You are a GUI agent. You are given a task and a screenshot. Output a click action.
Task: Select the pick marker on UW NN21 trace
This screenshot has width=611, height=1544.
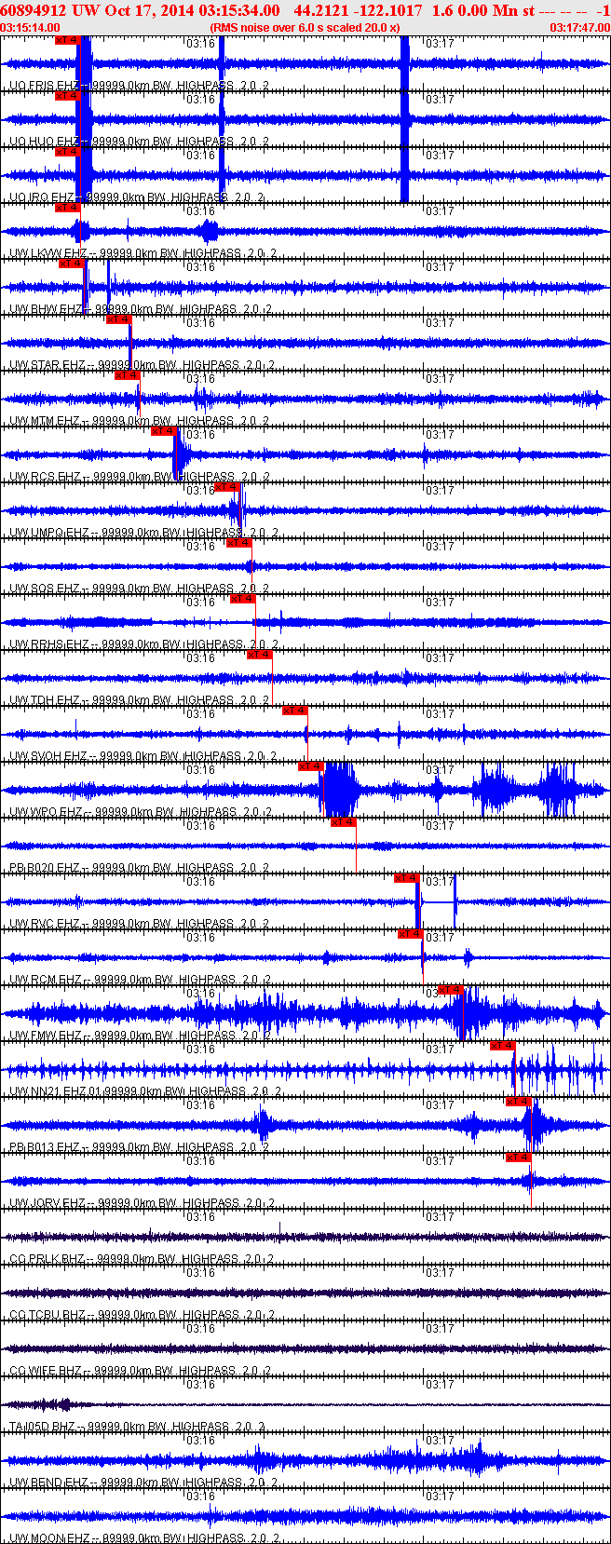click(502, 1046)
